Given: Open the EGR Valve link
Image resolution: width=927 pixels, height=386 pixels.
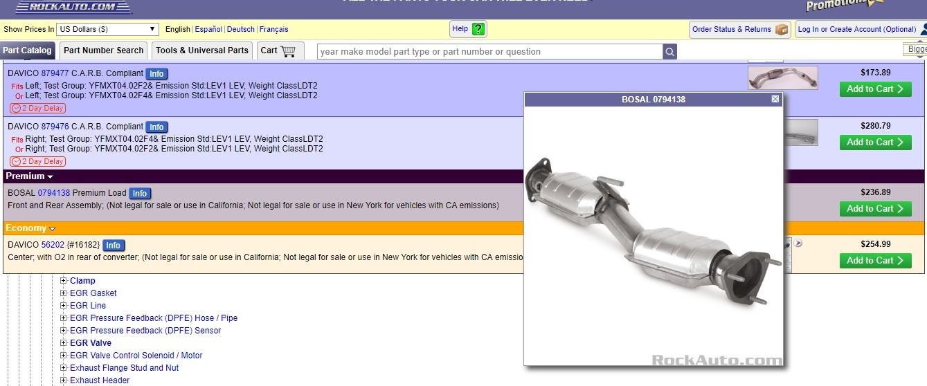Looking at the screenshot, I should (x=91, y=343).
